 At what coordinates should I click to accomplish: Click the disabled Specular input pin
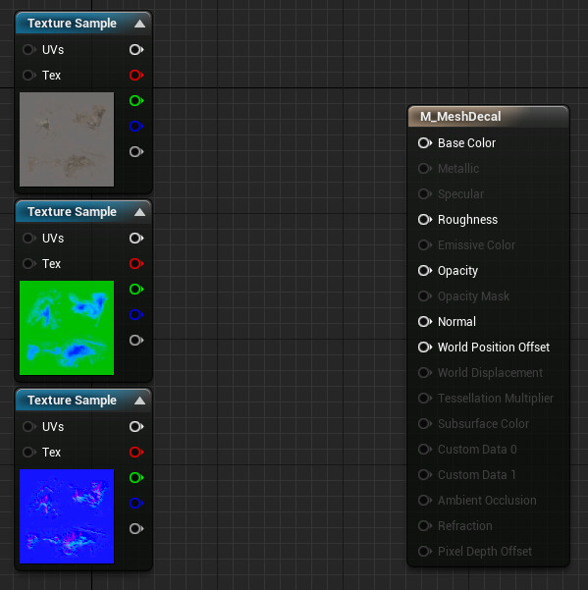pyautogui.click(x=425, y=193)
